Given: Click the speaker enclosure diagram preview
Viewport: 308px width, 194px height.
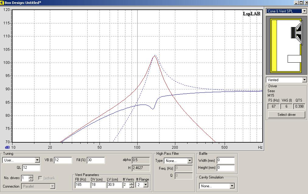Looking at the screenshot, I should click(x=286, y=45).
